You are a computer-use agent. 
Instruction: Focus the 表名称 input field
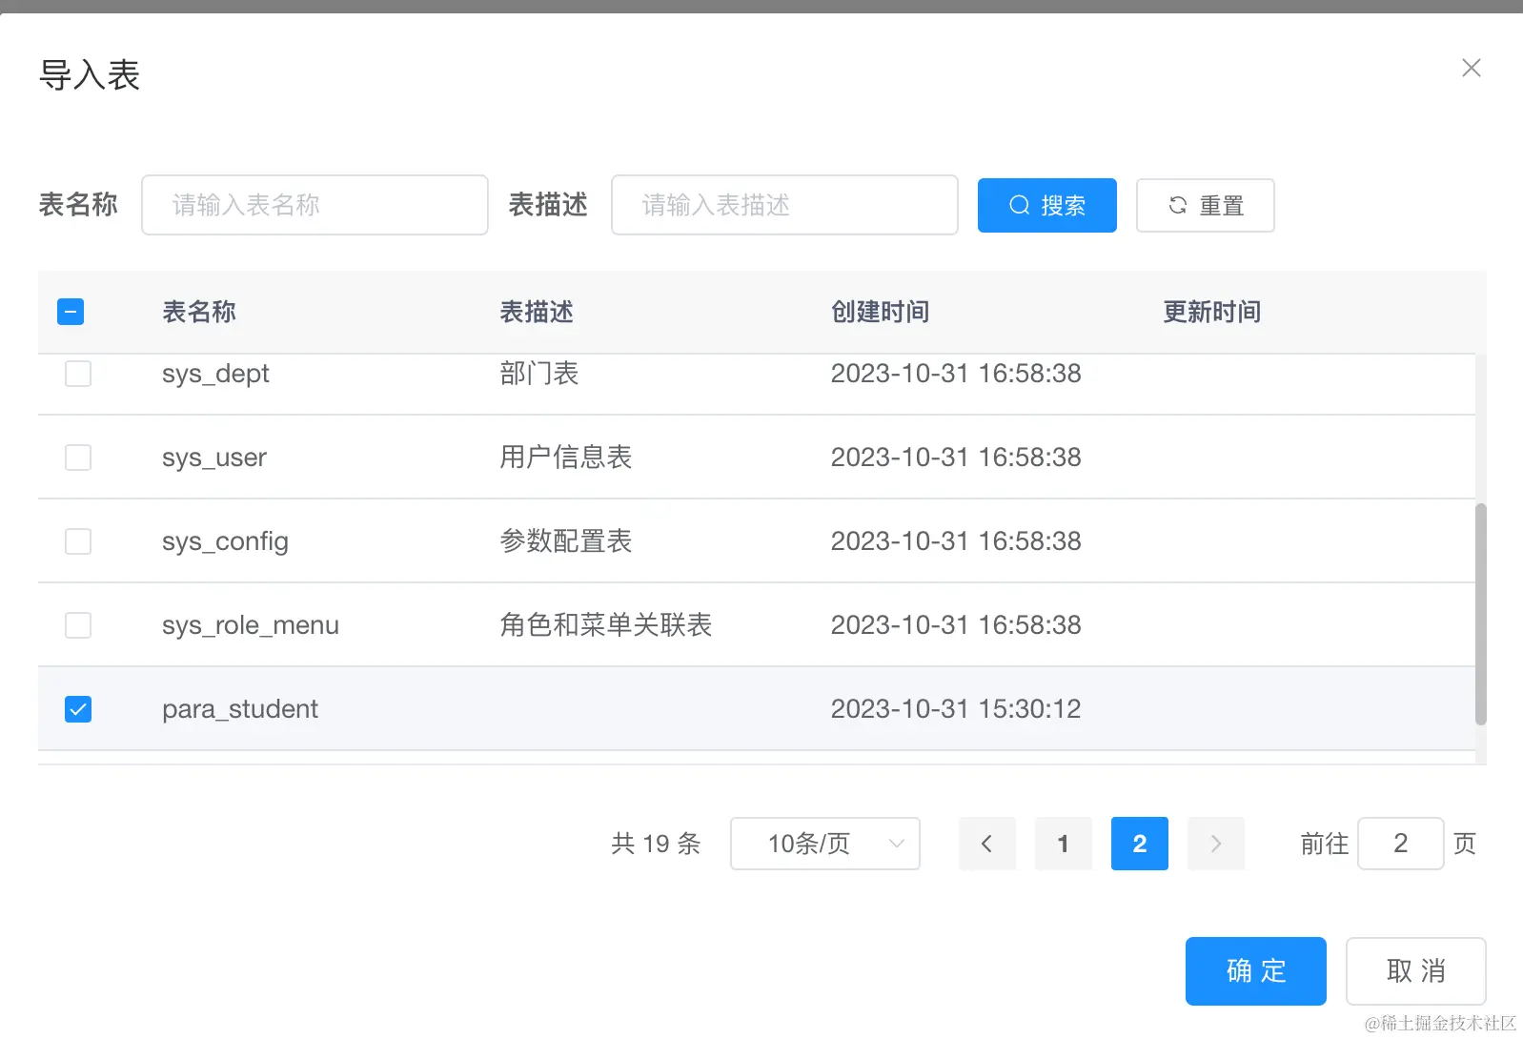(315, 205)
